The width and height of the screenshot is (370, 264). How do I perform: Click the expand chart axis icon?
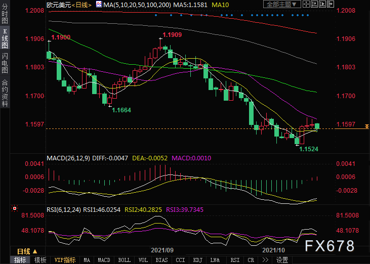click(322, 4)
